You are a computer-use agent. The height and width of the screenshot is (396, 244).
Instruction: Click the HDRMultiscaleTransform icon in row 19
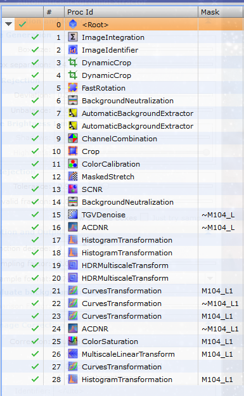[73, 265]
